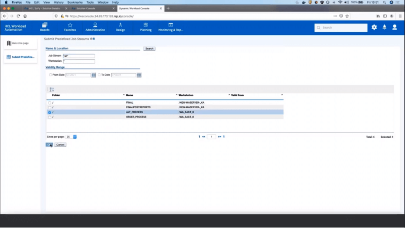Open the Administration menu icon

95,27
